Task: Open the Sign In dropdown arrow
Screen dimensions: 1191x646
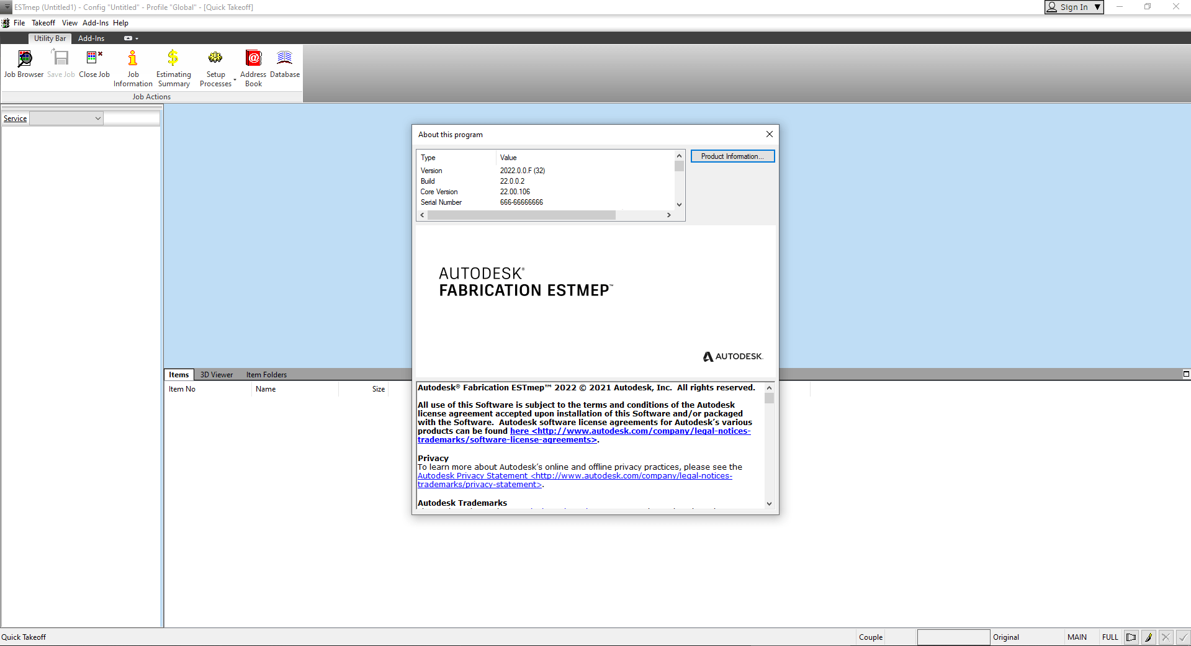Action: [x=1097, y=7]
